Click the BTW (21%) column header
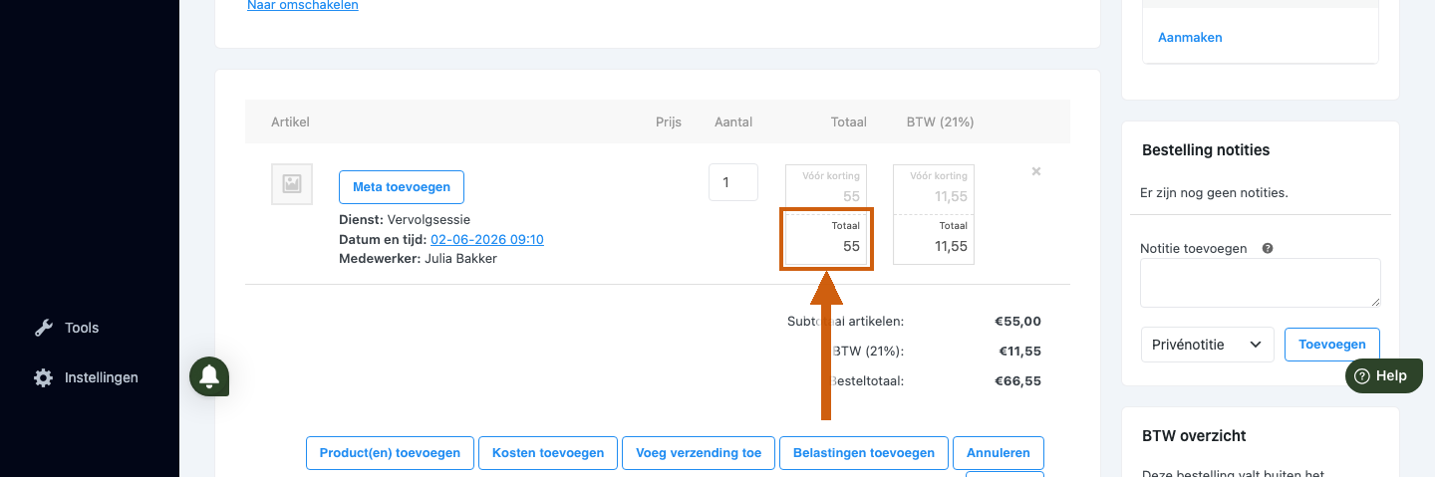The image size is (1435, 477). pyautogui.click(x=940, y=121)
